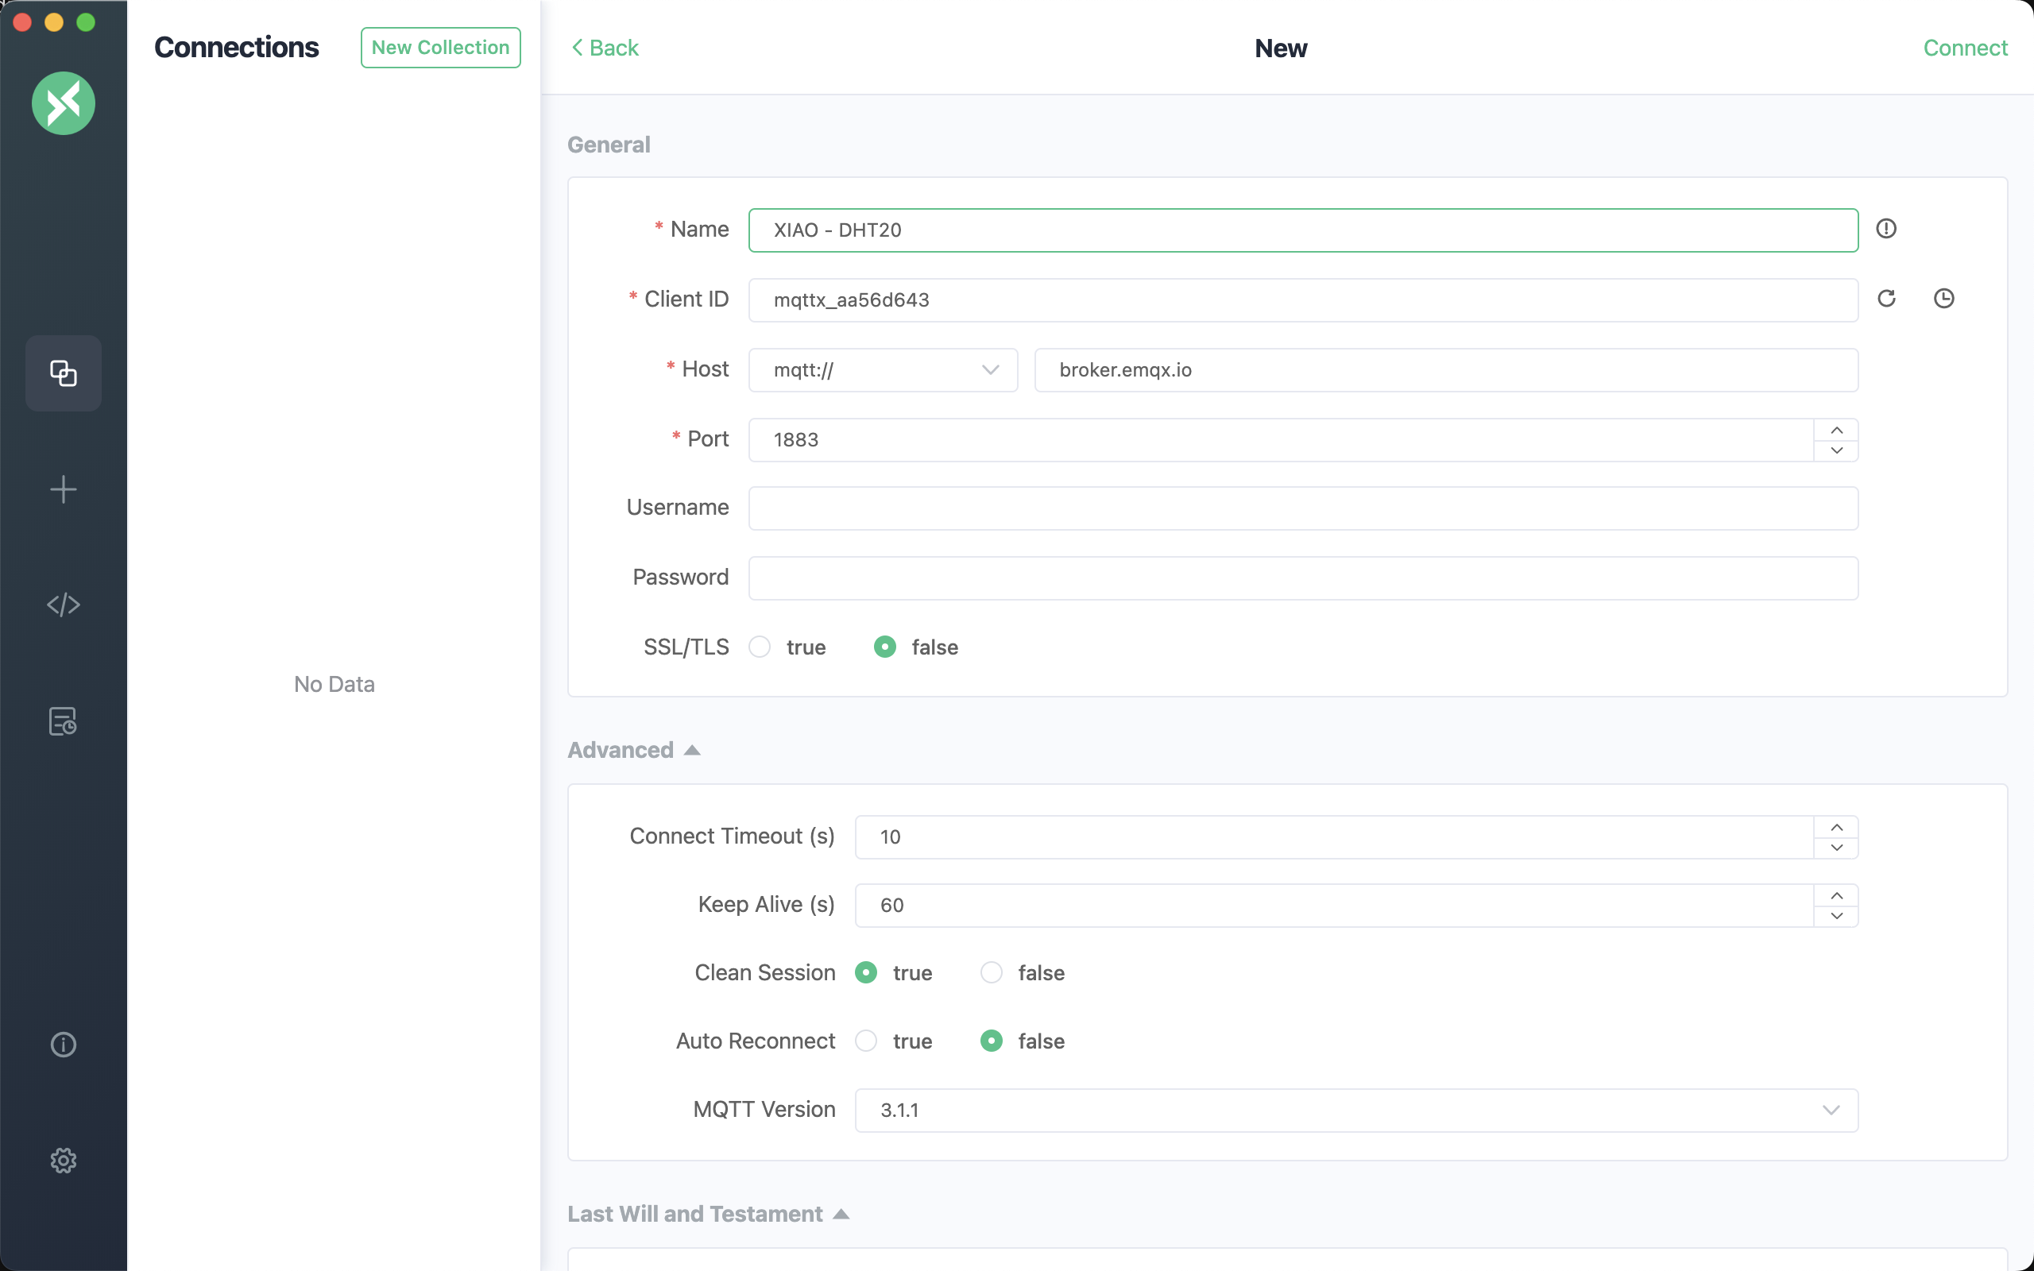Click the Back chevron icon
The image size is (2034, 1271).
tap(578, 47)
